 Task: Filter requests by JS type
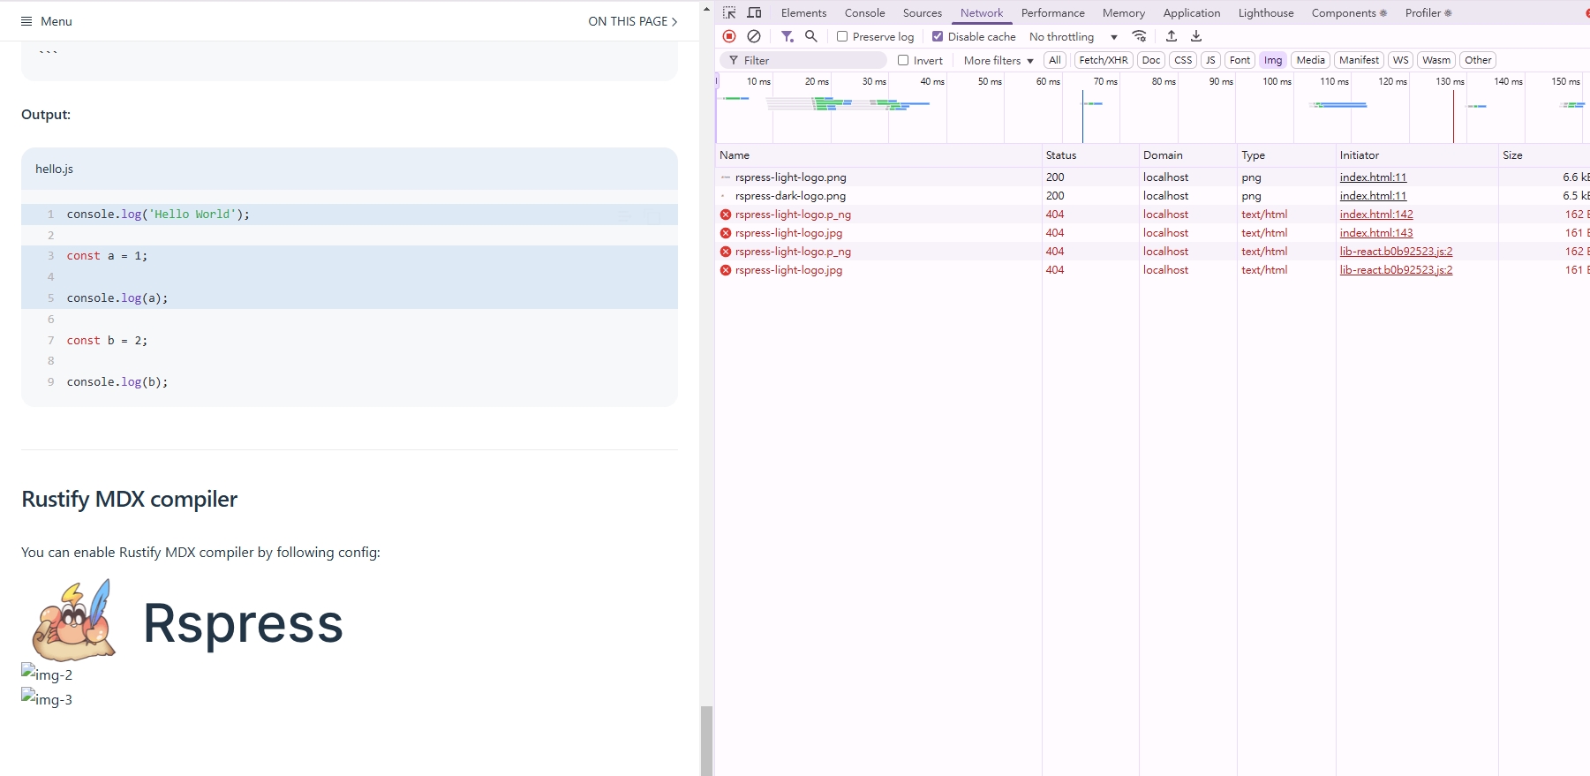coord(1210,60)
